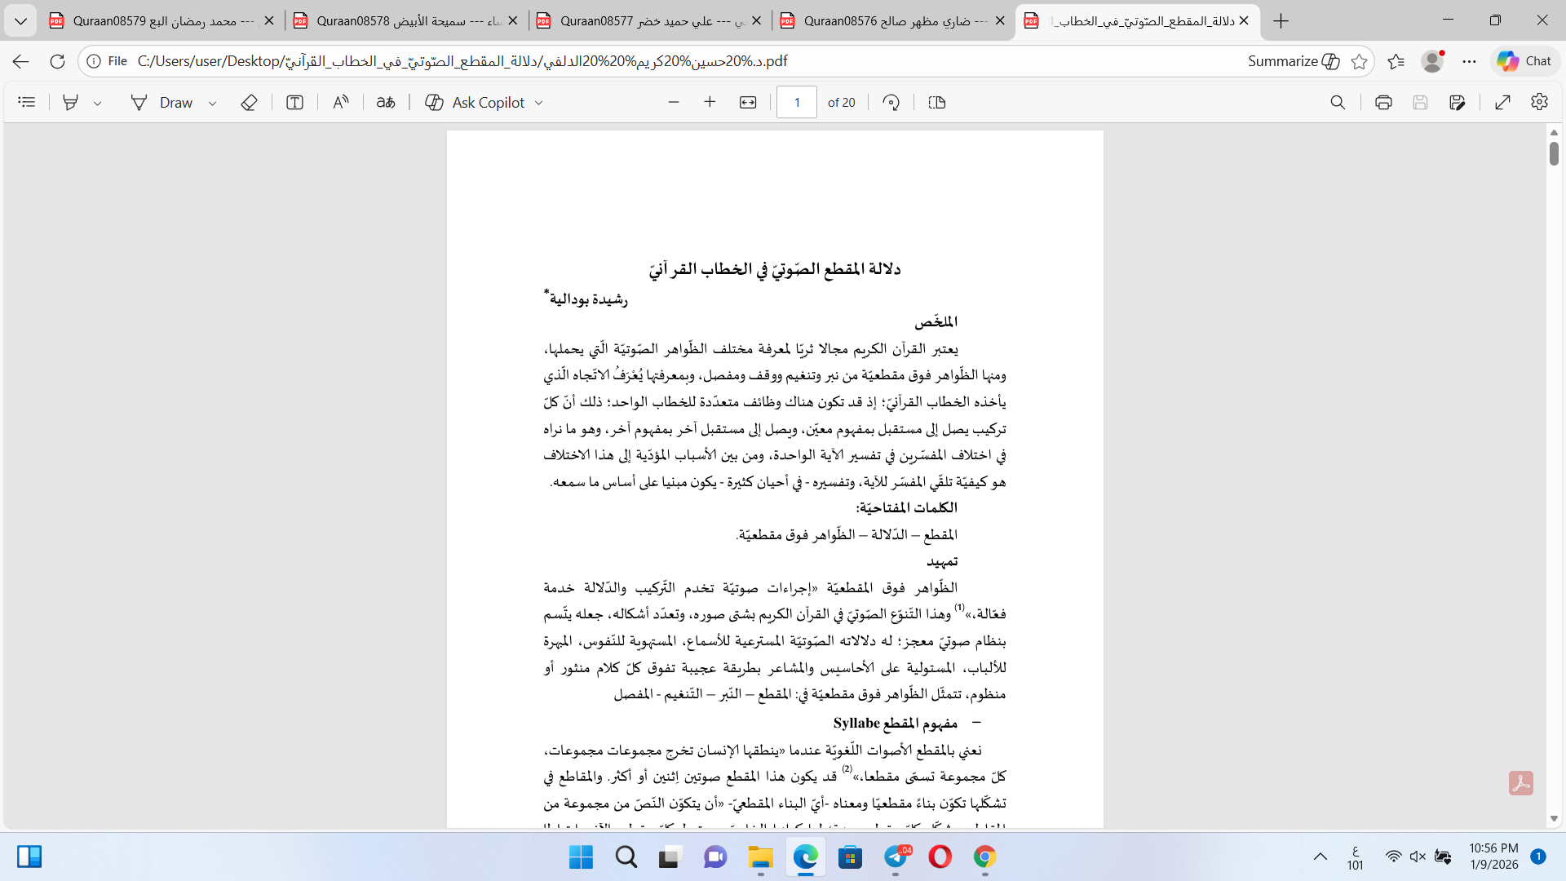Start Read aloud
The width and height of the screenshot is (1566, 881).
click(x=341, y=102)
